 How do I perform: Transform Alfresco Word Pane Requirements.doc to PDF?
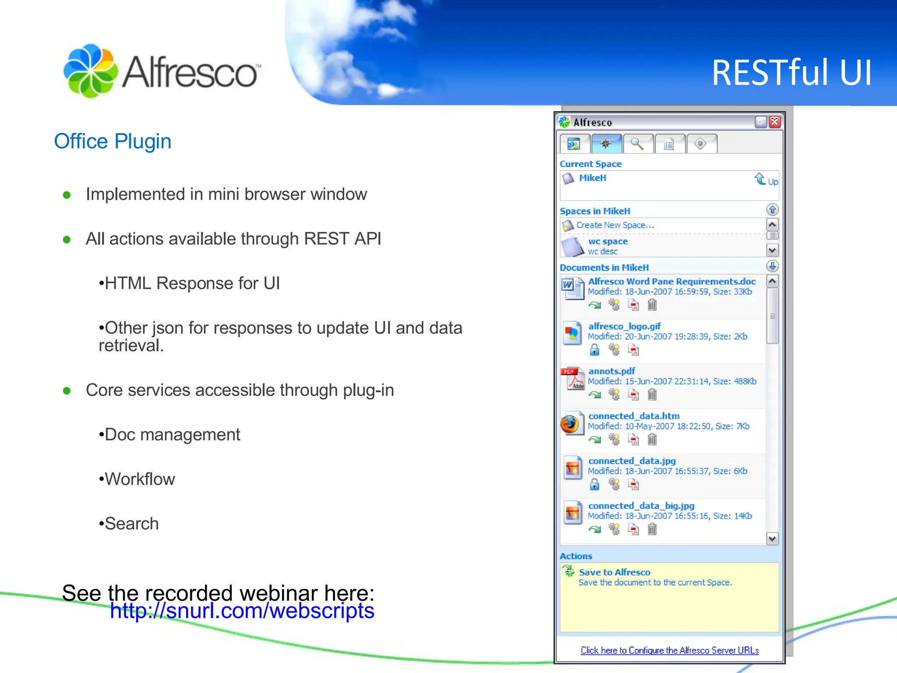tap(633, 305)
